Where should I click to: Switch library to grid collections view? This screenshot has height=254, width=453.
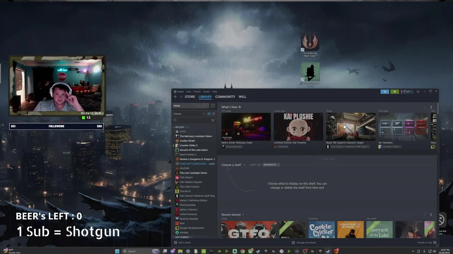click(x=213, y=105)
